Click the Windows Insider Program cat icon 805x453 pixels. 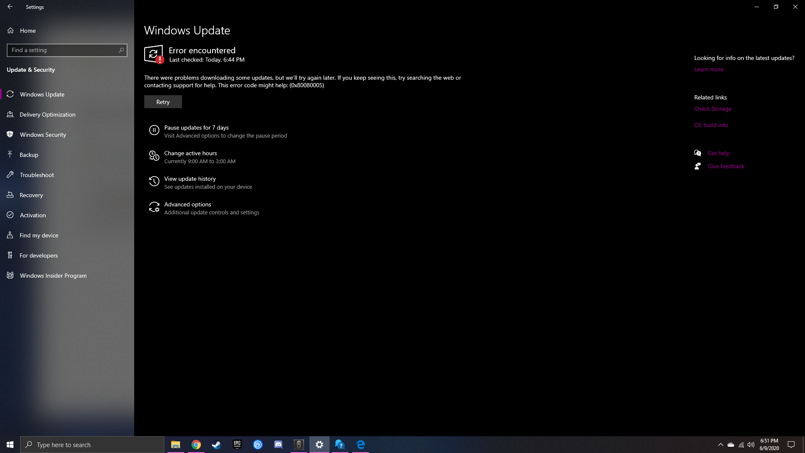click(x=10, y=276)
